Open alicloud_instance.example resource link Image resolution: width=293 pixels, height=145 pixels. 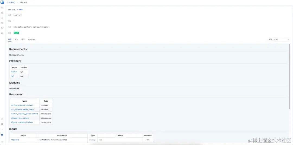pos(22,105)
